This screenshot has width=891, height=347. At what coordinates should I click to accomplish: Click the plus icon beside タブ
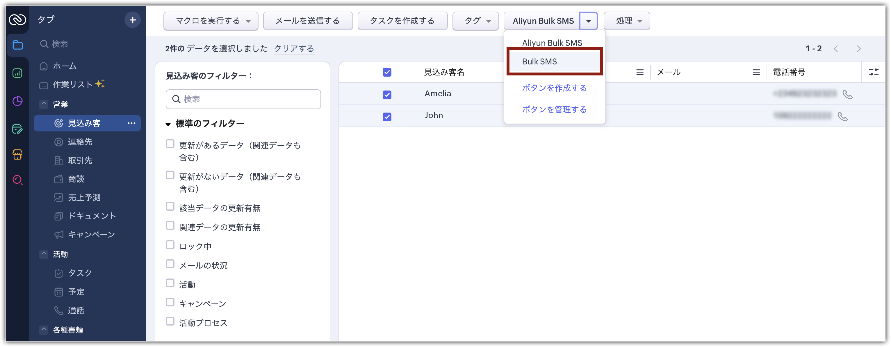pos(133,20)
